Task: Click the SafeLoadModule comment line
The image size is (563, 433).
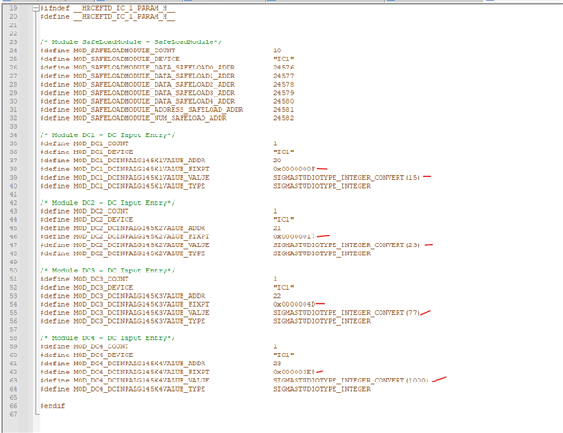Action: pyautogui.click(x=131, y=41)
